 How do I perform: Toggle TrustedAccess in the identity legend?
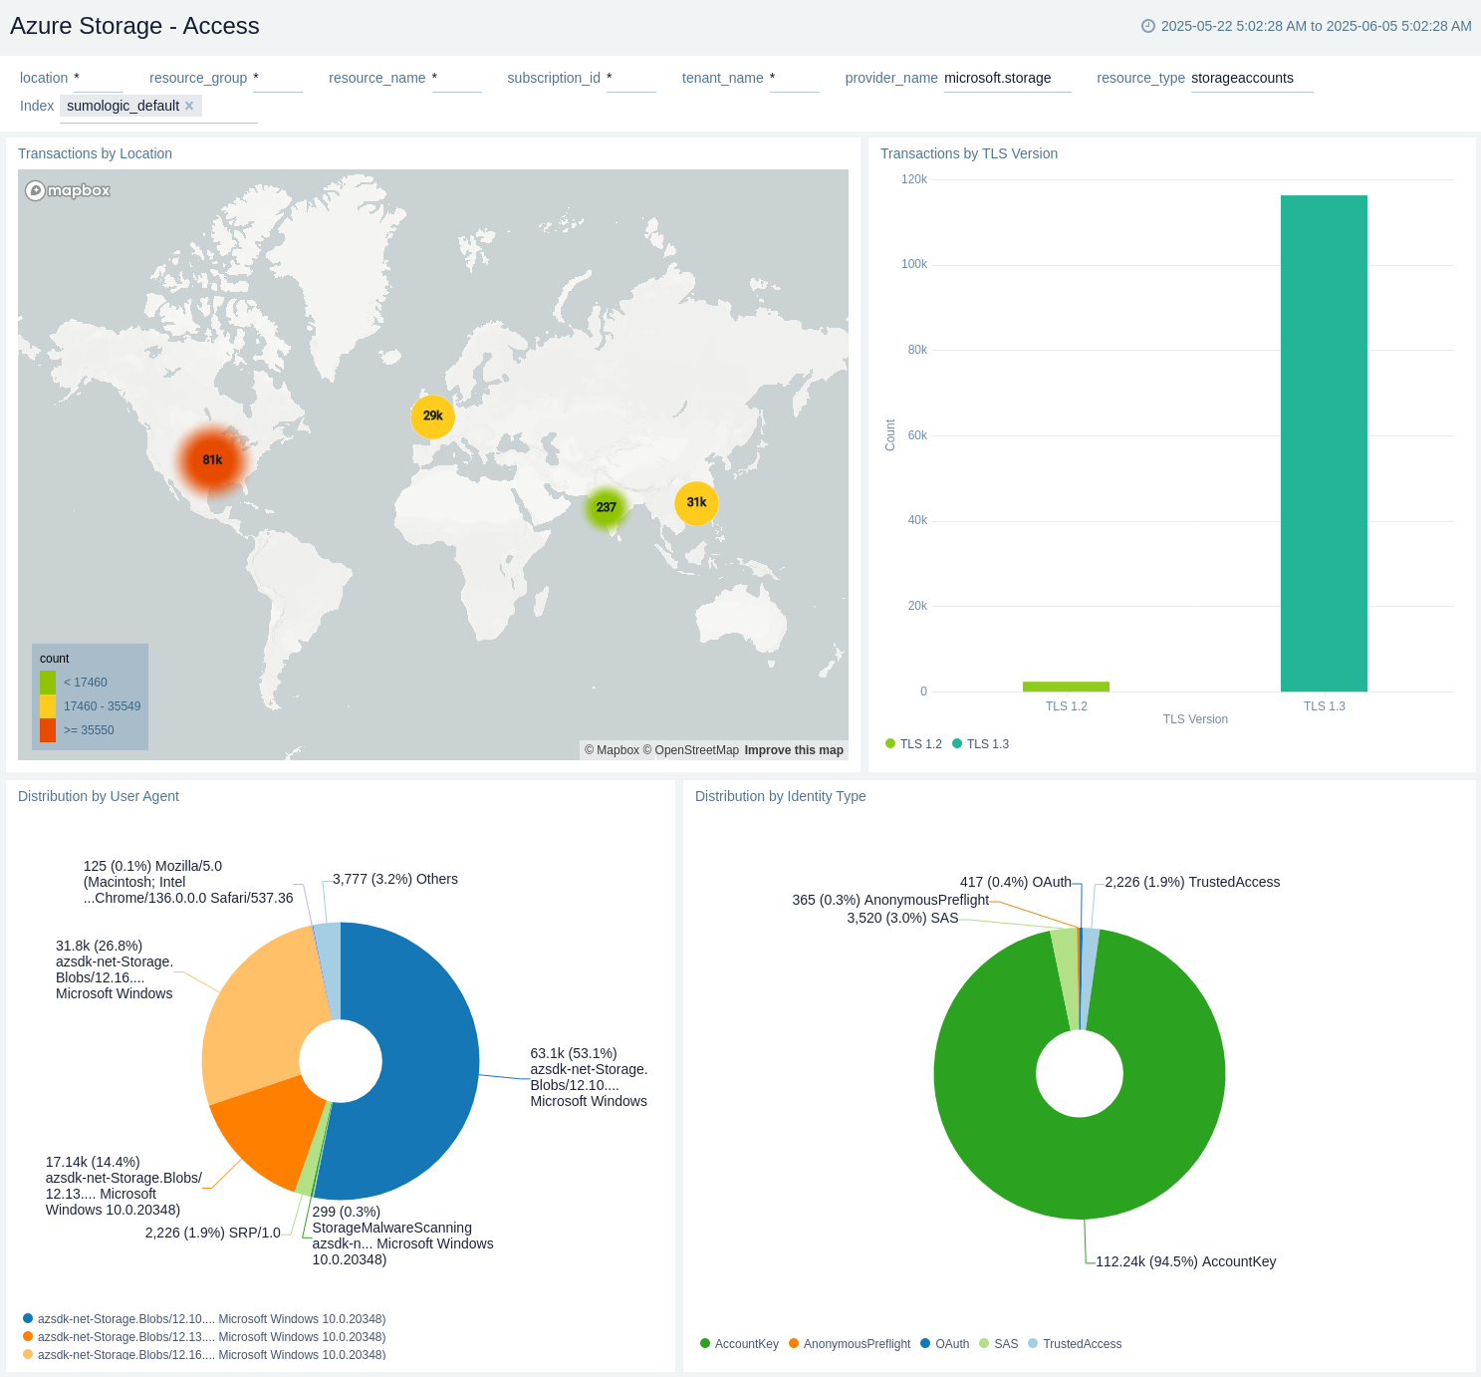tap(1075, 1344)
